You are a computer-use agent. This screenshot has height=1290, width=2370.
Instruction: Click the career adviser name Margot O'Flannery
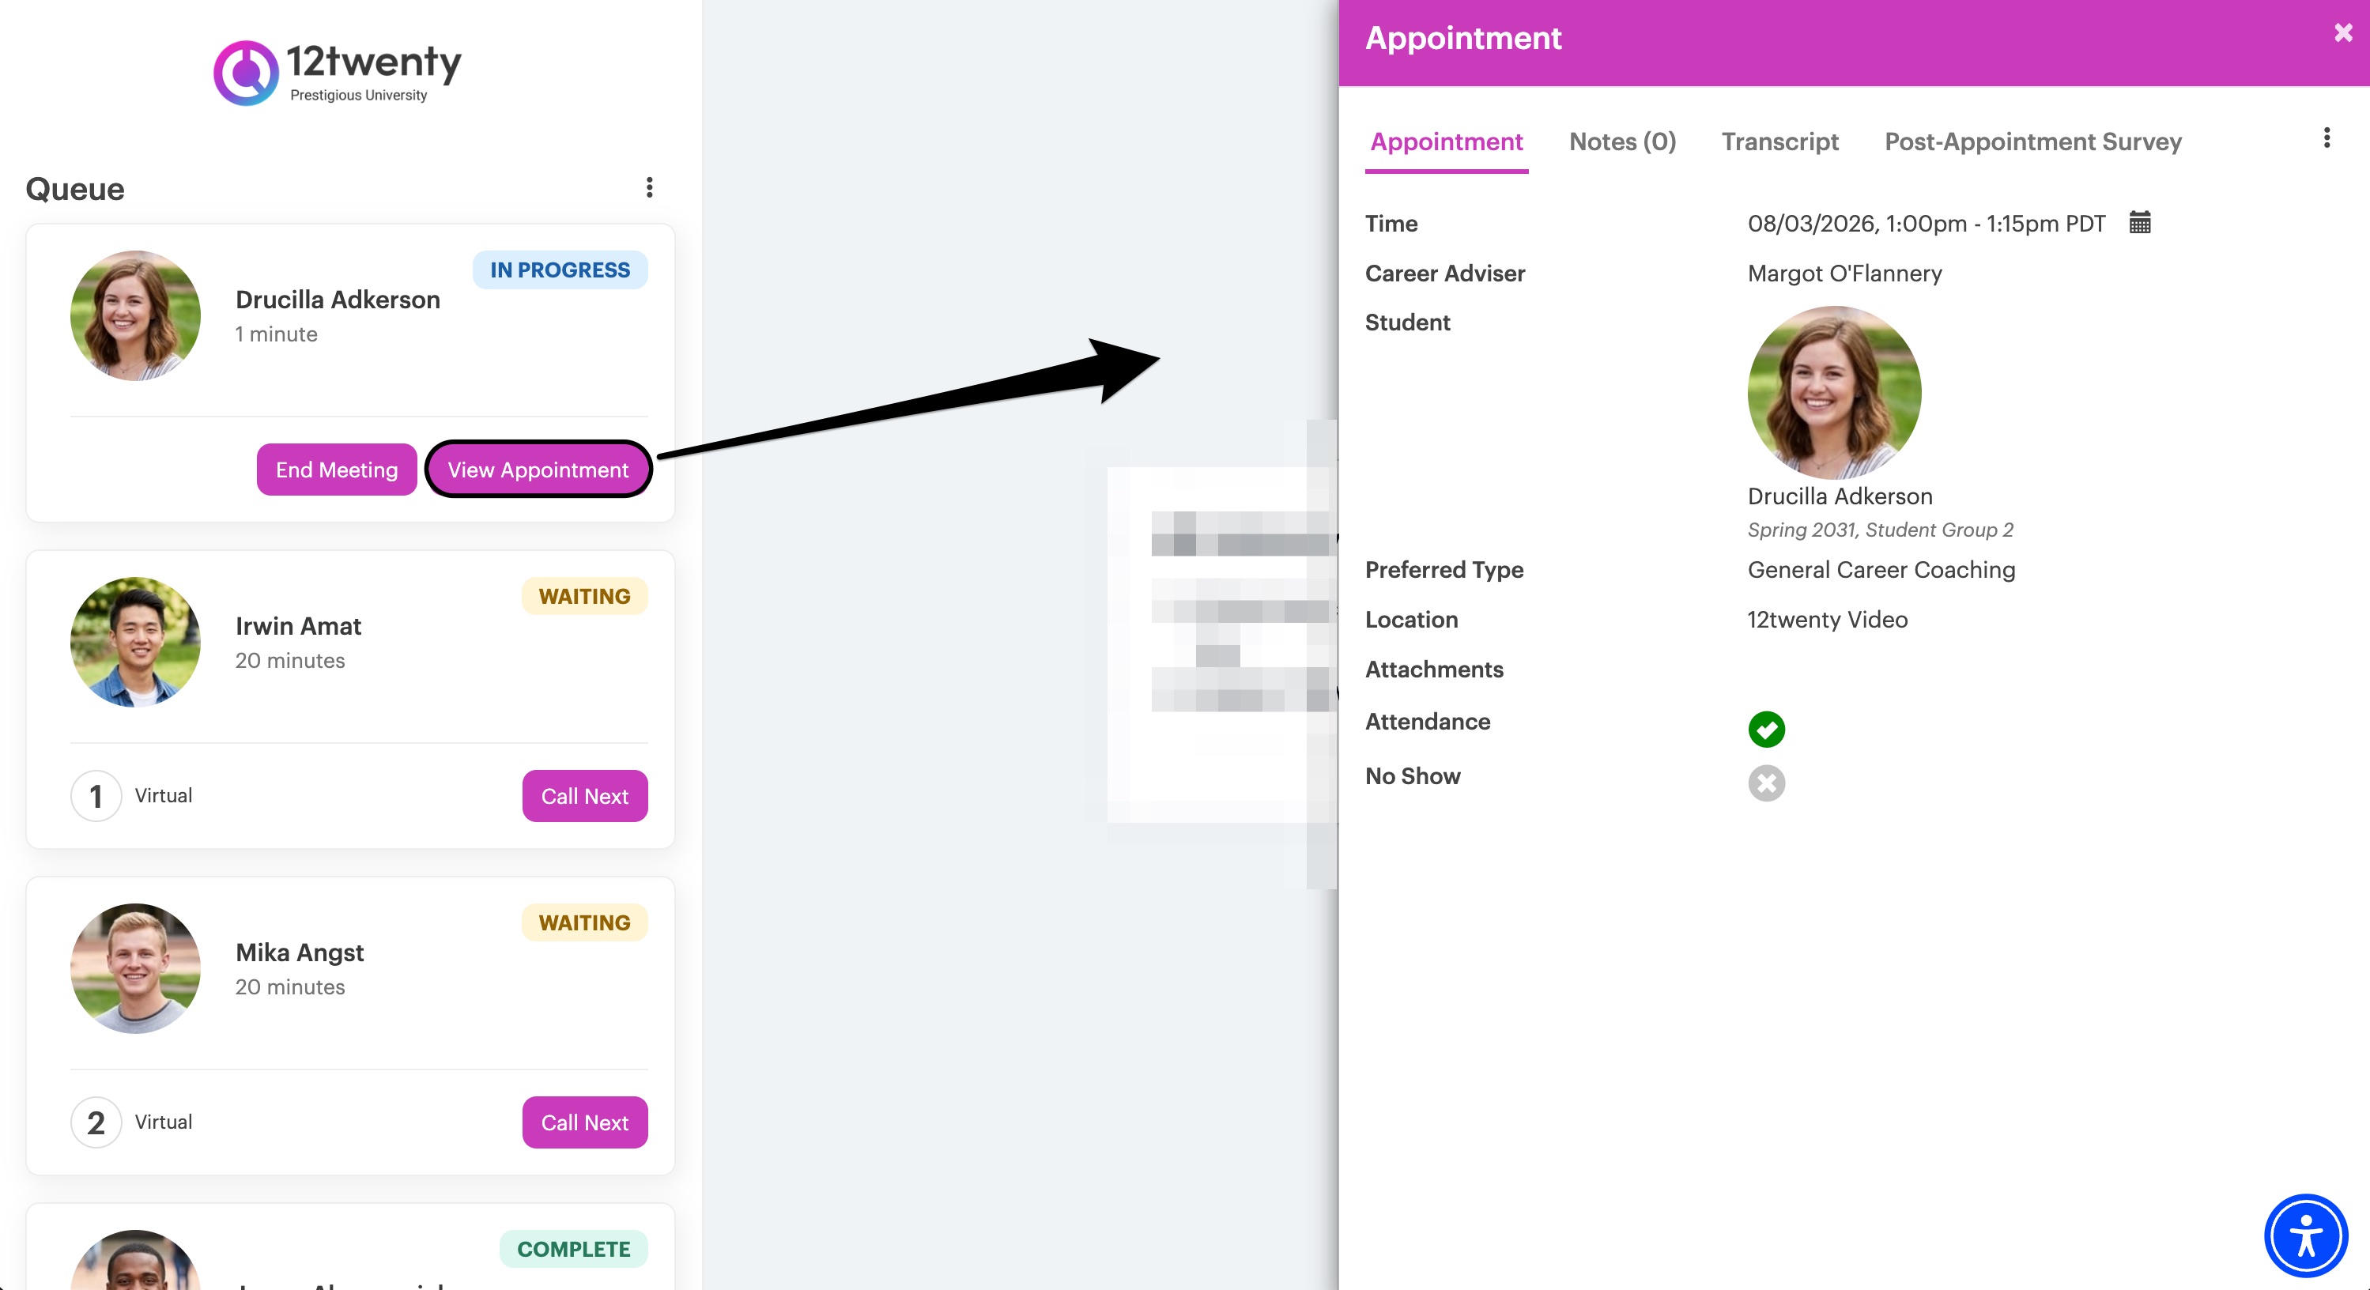tap(1844, 273)
